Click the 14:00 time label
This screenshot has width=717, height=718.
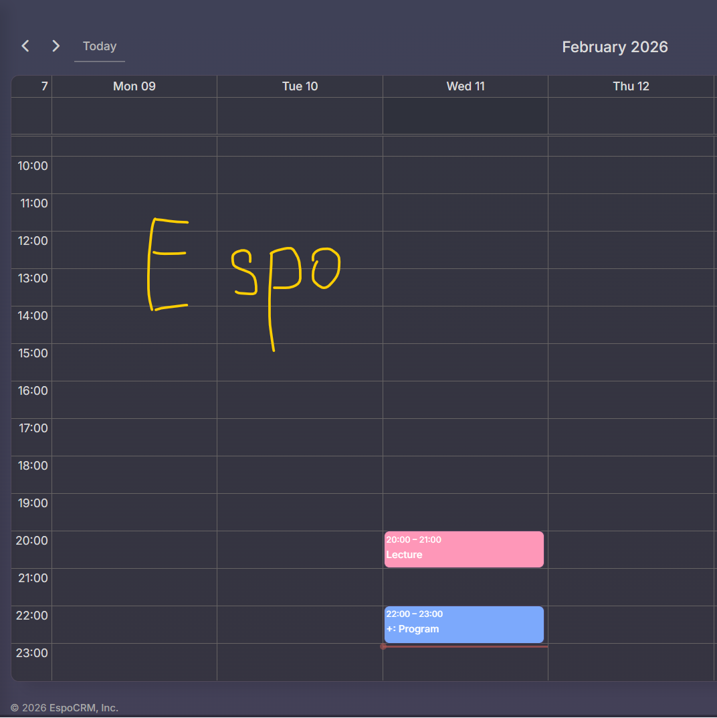pyautogui.click(x=33, y=316)
